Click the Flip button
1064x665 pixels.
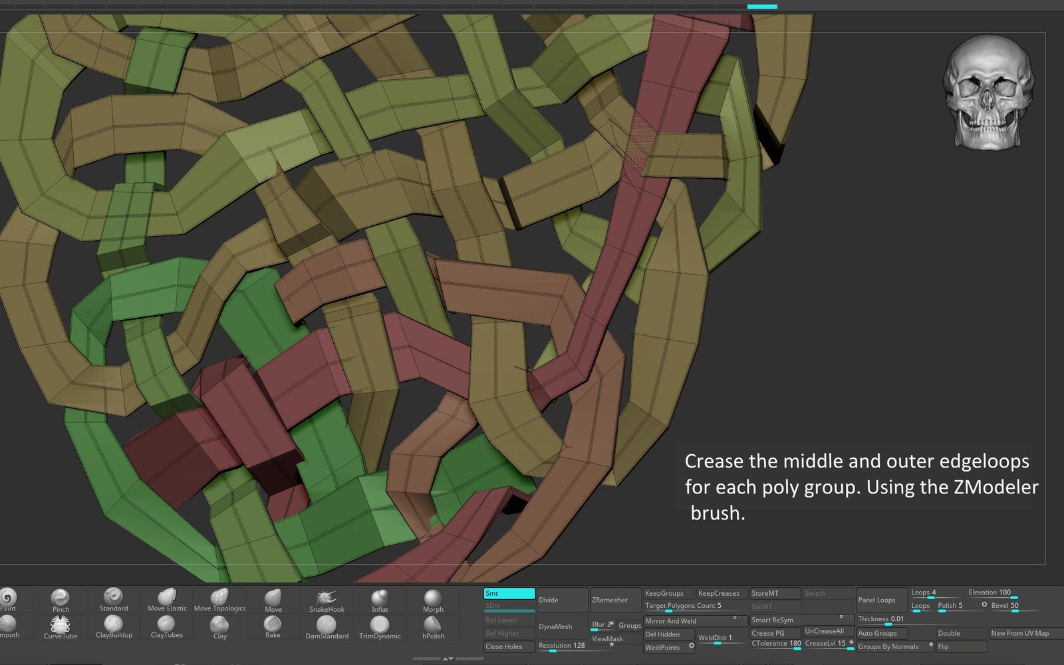(962, 646)
